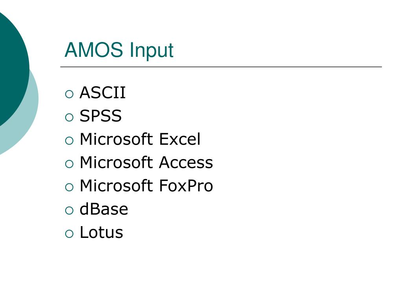Click the SPSS list item
Image resolution: width=402 pixels, height=301 pixels.
(x=100, y=116)
